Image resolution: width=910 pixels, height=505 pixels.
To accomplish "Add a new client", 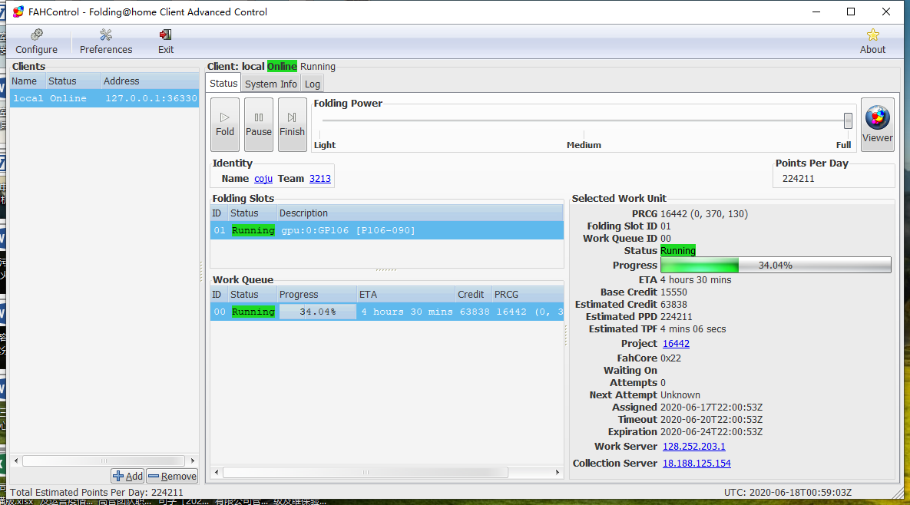I will coord(127,476).
